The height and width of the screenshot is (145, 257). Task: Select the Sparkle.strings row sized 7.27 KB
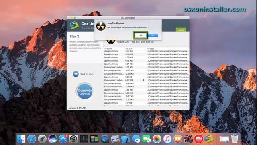tap(146, 64)
